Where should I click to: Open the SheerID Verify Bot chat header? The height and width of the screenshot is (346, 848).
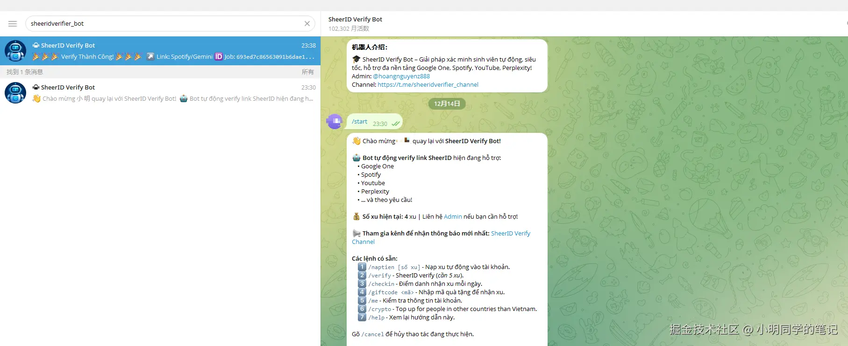point(355,23)
